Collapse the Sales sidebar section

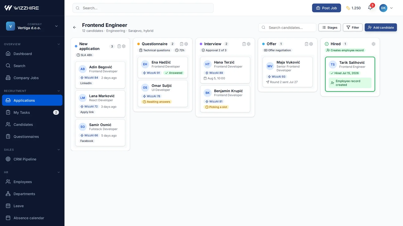click(x=59, y=150)
